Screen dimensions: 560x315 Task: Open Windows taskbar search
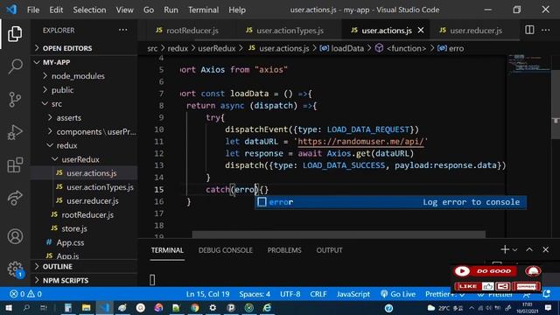[26, 307]
